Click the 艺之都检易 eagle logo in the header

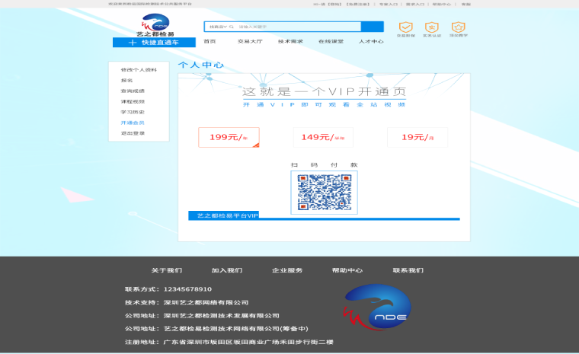155,25
